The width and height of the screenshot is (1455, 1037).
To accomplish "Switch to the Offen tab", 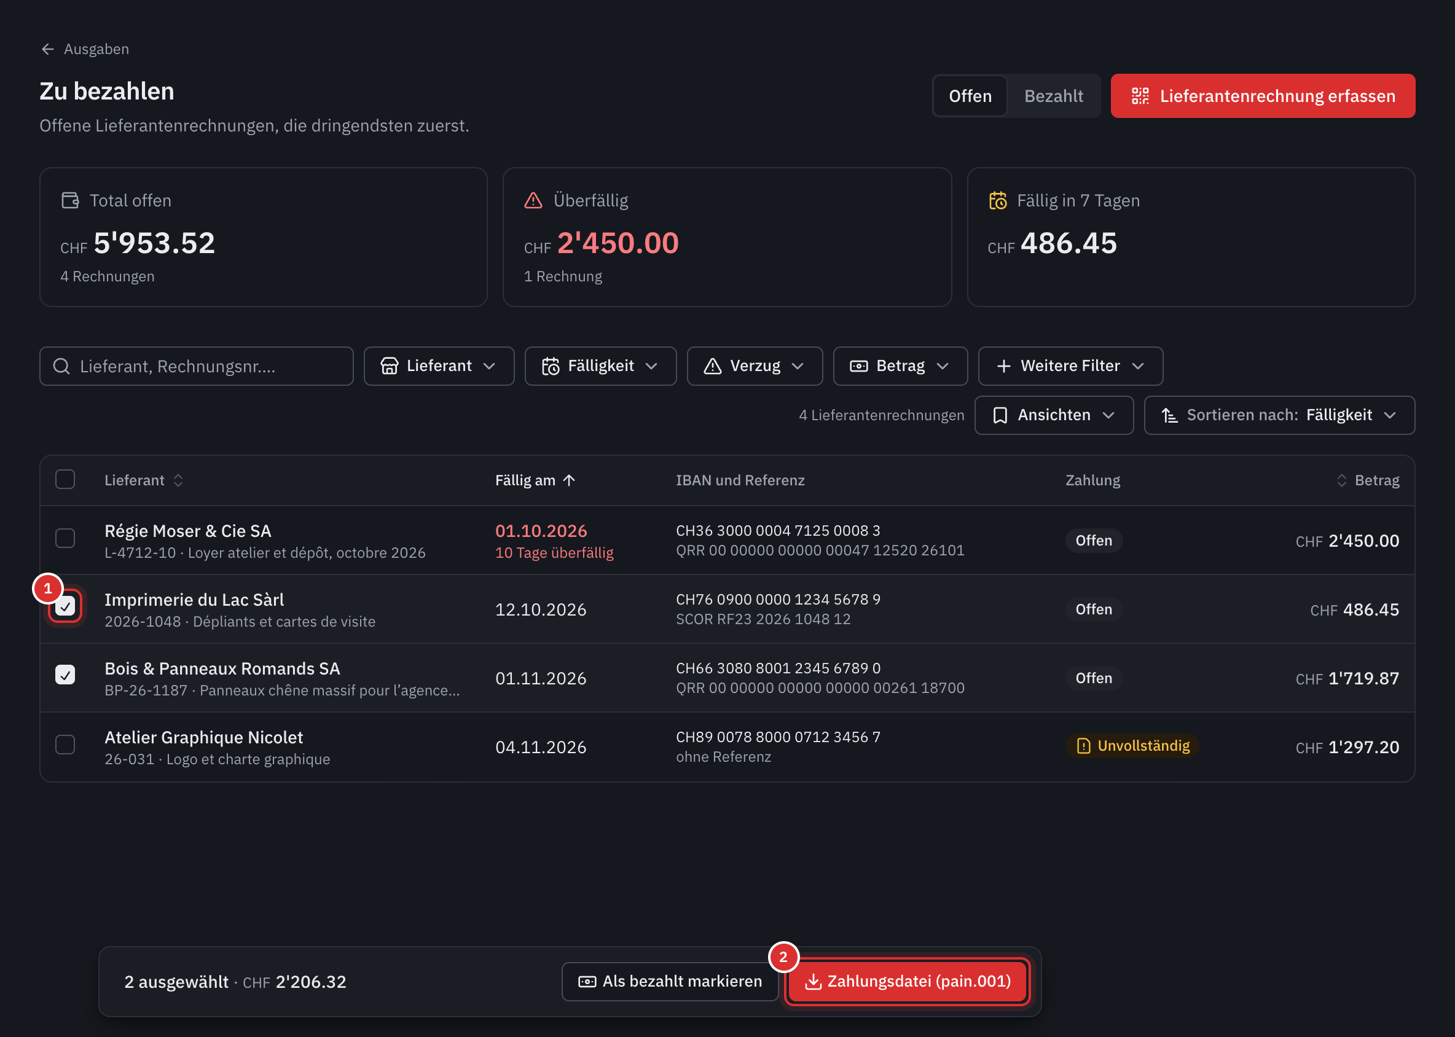I will [x=970, y=96].
